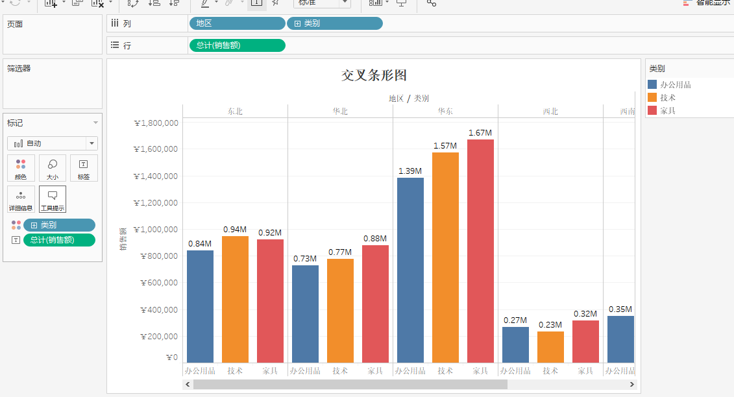Select the 西北 技术 bar labeled 0.23M
734x397 pixels.
click(x=550, y=347)
